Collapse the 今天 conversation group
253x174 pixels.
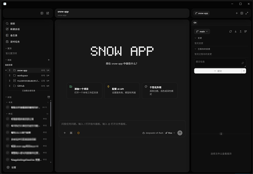click(x=9, y=102)
